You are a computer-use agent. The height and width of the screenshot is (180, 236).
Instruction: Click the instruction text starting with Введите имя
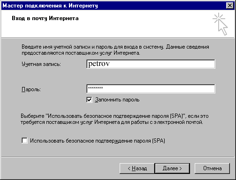(115, 50)
